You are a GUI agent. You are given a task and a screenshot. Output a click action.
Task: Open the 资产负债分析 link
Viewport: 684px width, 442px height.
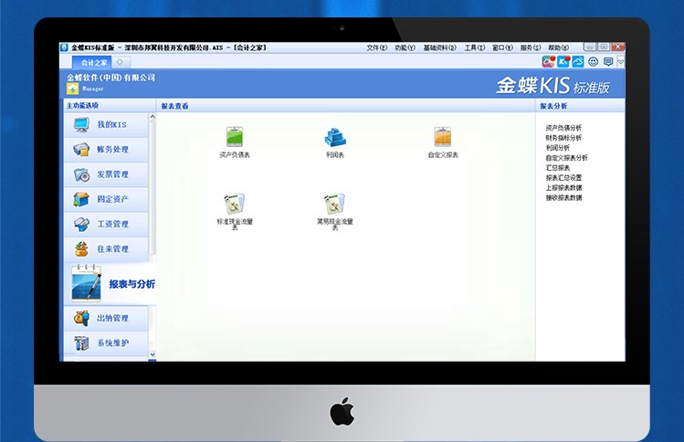pos(563,128)
